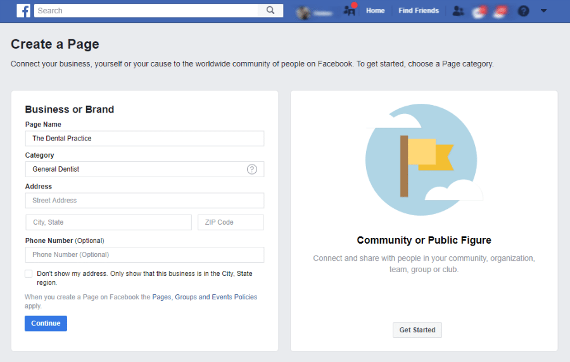
Task: Click Get Started for Community or Public Figure
Action: [x=417, y=330]
